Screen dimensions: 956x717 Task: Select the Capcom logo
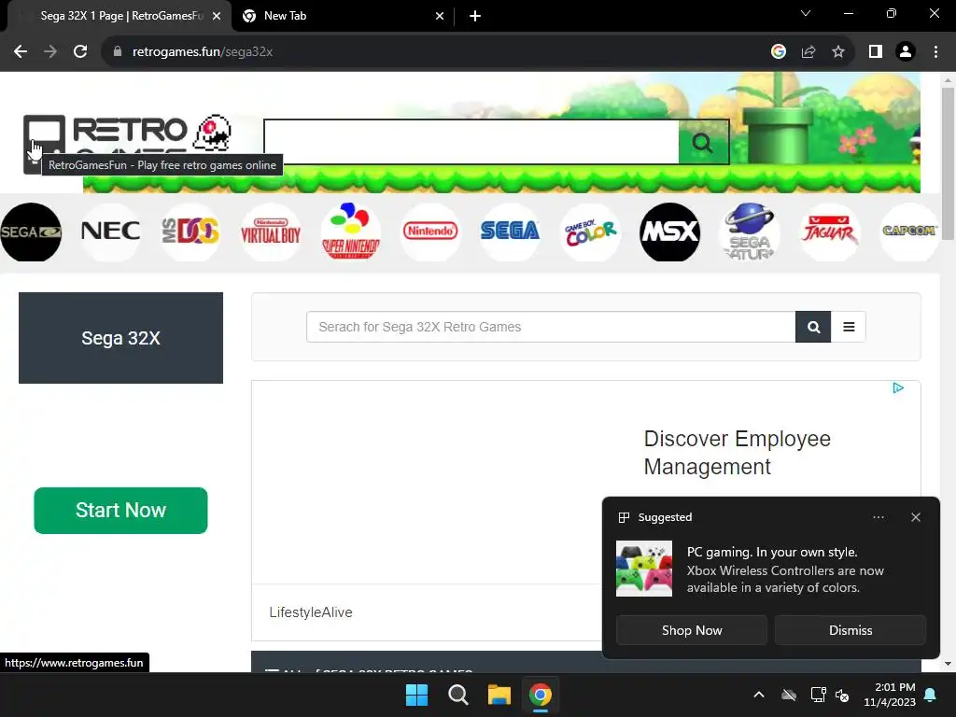coord(909,232)
